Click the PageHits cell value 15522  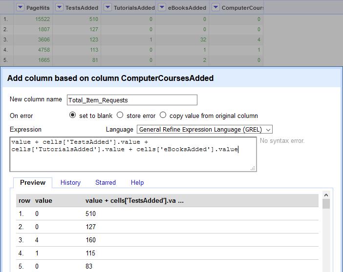pyautogui.click(x=43, y=19)
